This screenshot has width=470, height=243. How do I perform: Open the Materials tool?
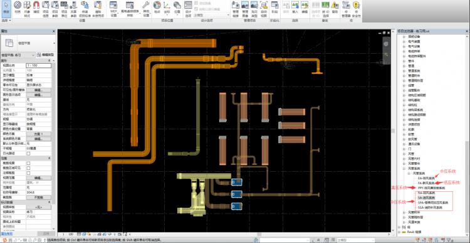pos(18,8)
